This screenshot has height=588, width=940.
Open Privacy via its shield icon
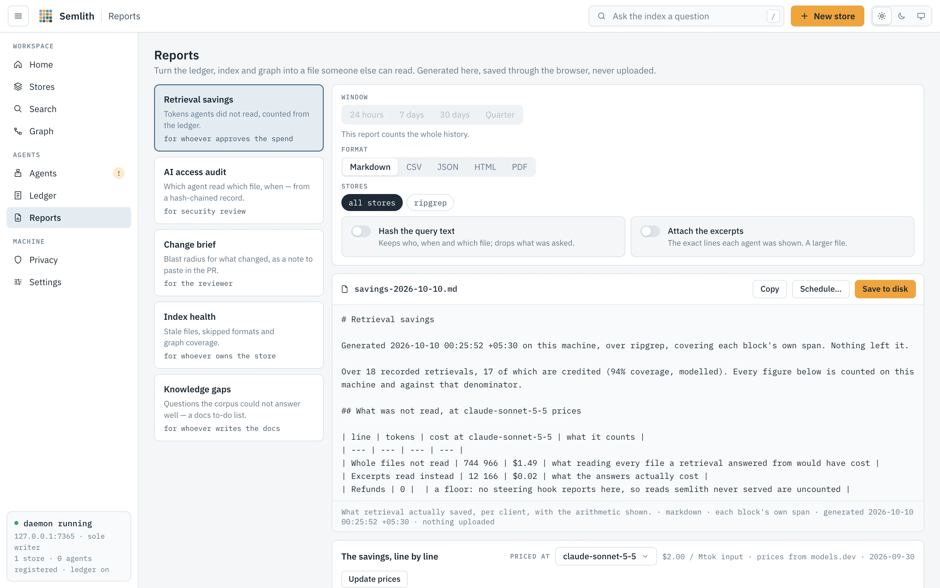coord(18,260)
